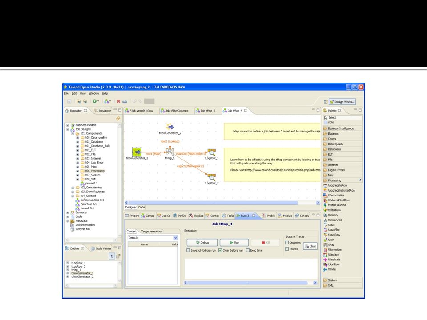Pick tExternalSortRow from the palette
427x320 pixels.
(x=336, y=200)
